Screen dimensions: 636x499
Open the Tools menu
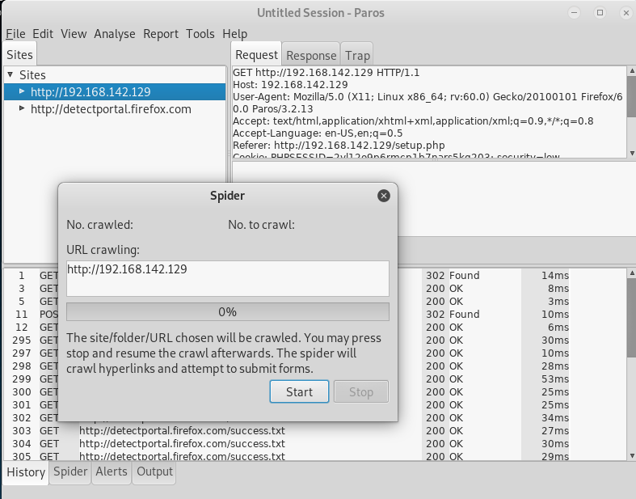(x=200, y=34)
